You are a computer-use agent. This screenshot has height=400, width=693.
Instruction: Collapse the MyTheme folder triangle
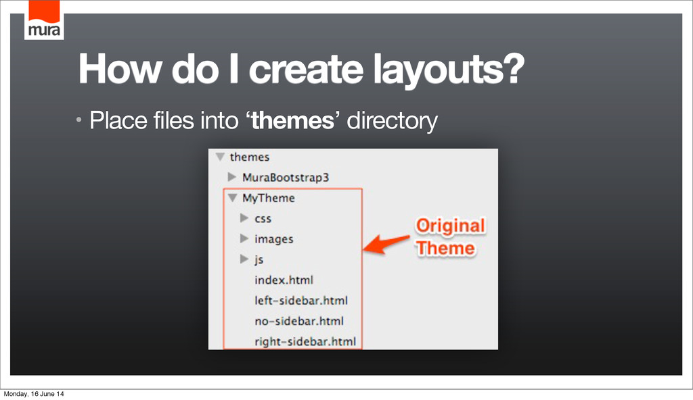click(233, 198)
